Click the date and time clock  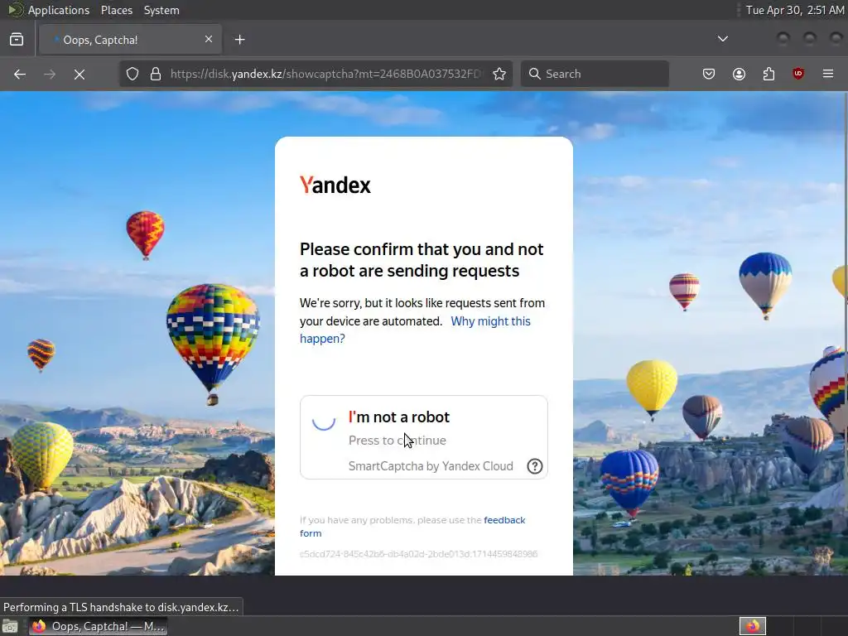coord(794,10)
